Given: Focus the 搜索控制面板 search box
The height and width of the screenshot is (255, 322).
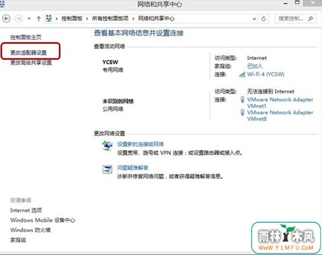Looking at the screenshot, I should tap(295, 19).
